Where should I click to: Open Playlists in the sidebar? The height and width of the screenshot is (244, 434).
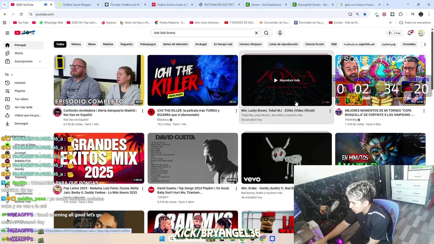(x=22, y=91)
